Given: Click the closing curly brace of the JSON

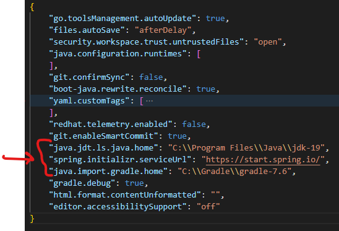Looking at the screenshot, I should click(32, 219).
